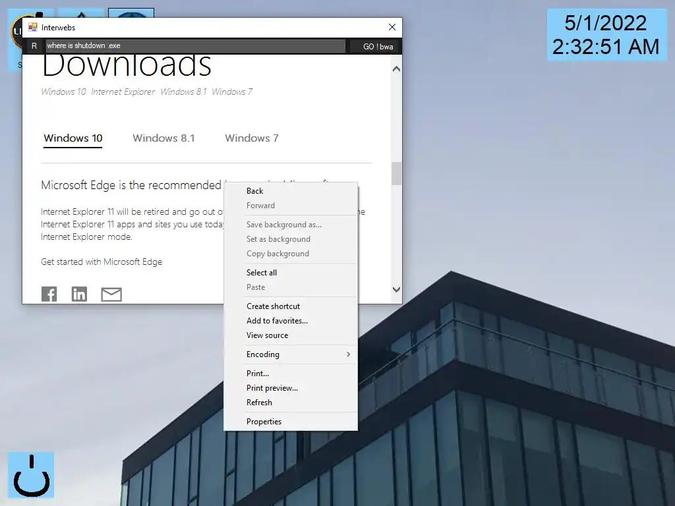Choose Forward in the context menu

(x=291, y=206)
